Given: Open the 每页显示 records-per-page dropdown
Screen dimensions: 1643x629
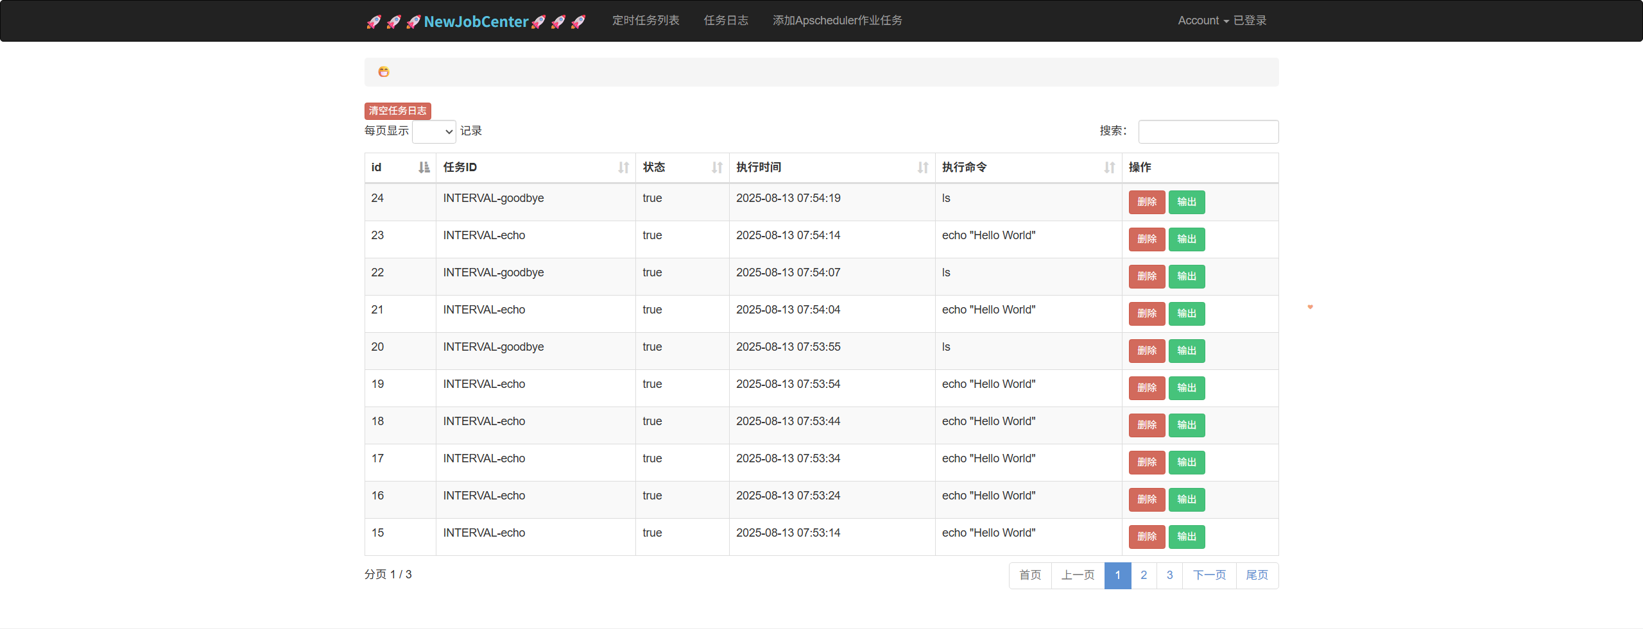Looking at the screenshot, I should point(434,131).
